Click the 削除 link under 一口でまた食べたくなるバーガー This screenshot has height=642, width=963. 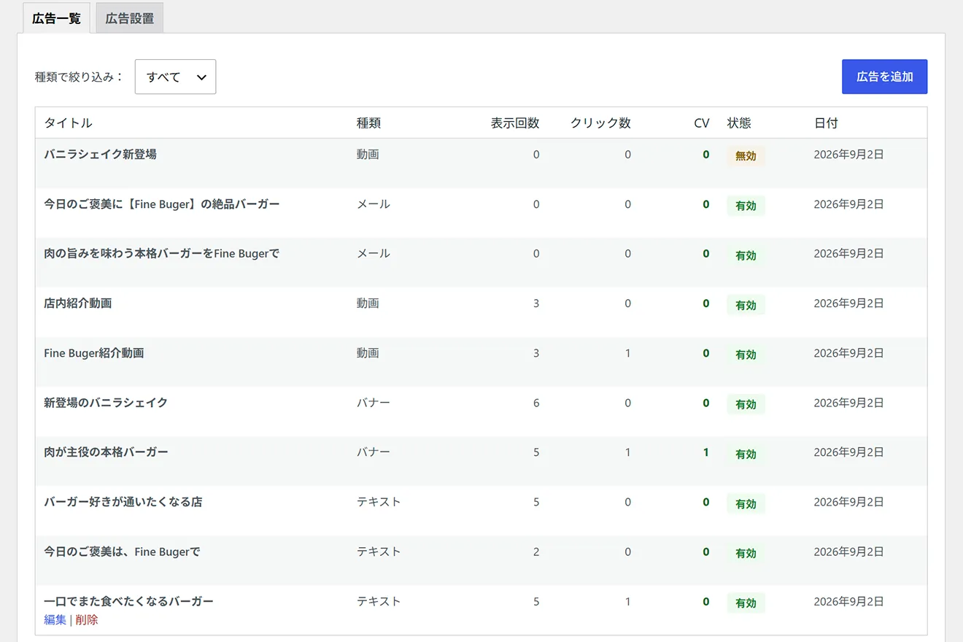[x=86, y=620]
